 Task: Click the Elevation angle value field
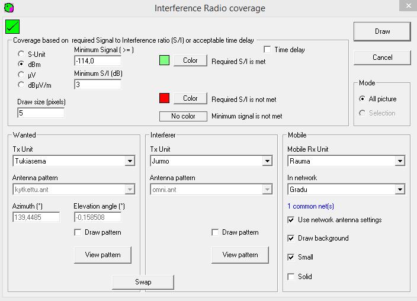click(x=98, y=217)
